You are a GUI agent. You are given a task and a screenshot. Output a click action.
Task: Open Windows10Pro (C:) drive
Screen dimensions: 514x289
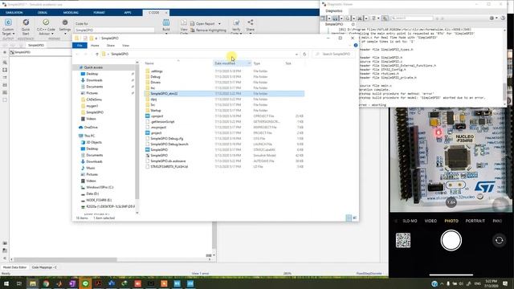(x=100, y=187)
